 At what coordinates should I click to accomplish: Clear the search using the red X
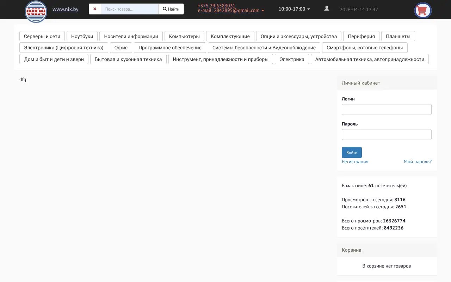(x=95, y=9)
